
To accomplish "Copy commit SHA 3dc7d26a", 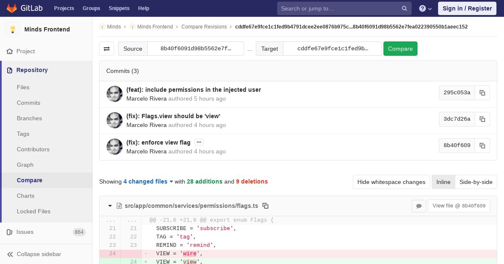I will pyautogui.click(x=482, y=119).
